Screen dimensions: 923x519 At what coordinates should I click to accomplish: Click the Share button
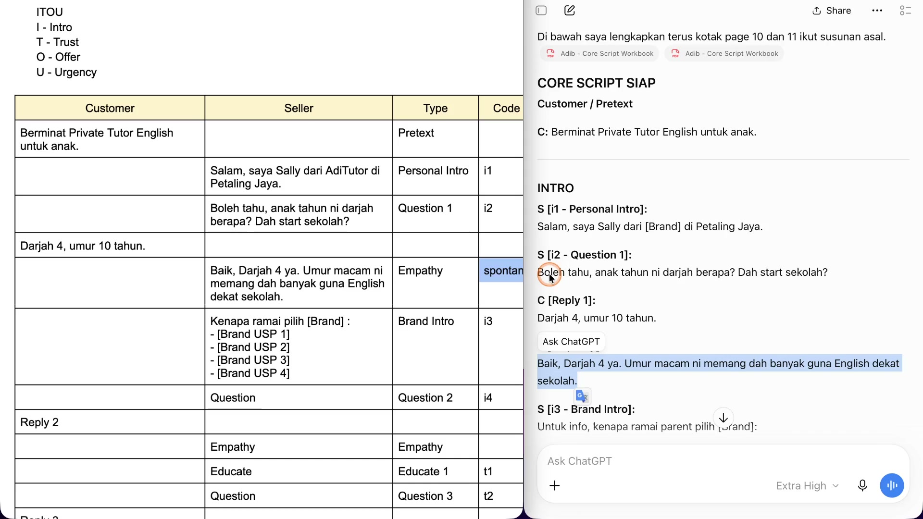832,11
